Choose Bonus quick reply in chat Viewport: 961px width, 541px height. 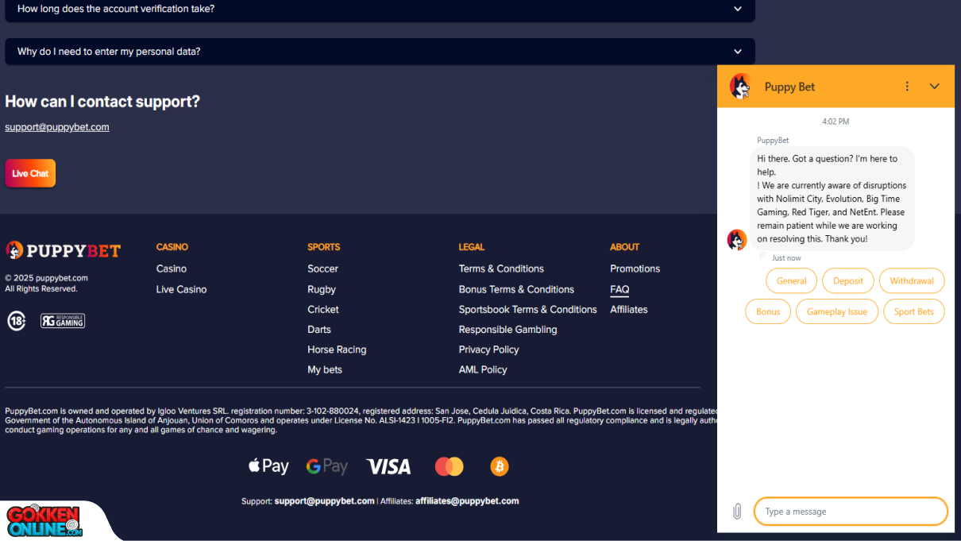tap(768, 311)
